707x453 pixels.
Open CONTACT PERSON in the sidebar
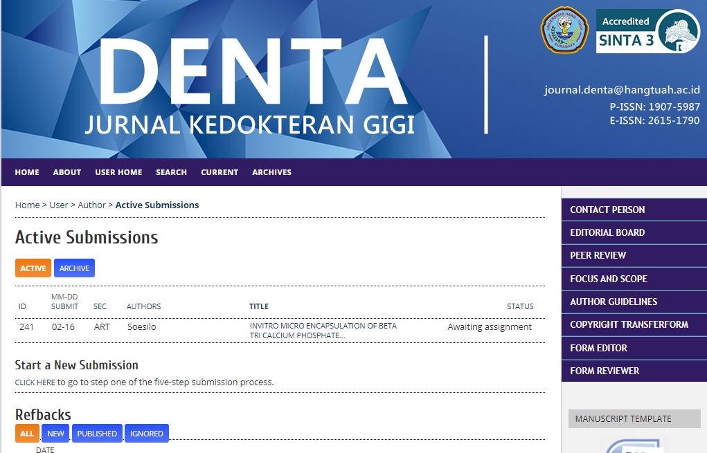[x=607, y=210]
